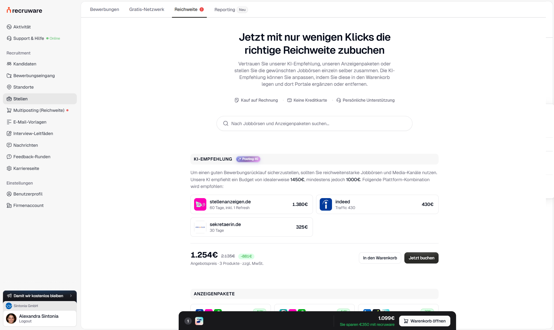
Task: Expand the Damit wir kostenlos bleiben banner
Action: [x=40, y=296]
